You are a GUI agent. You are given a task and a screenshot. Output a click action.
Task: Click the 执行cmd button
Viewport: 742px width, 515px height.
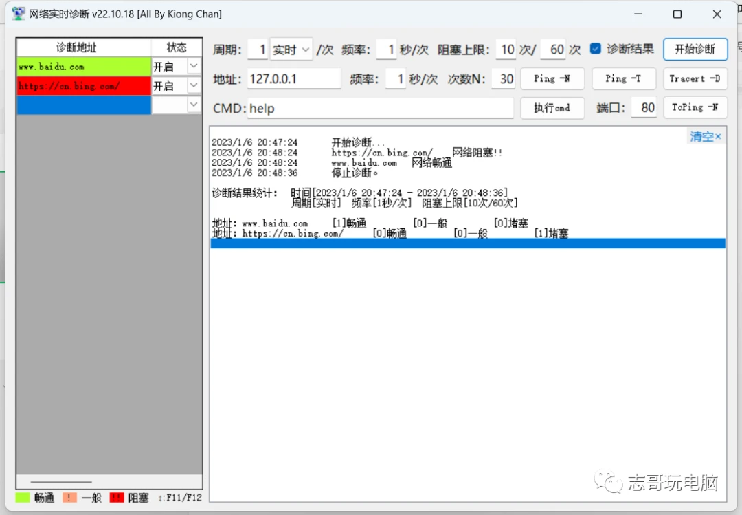point(552,108)
